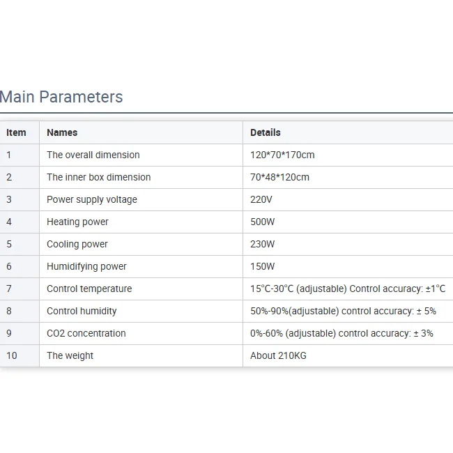Select the inner box dimension cell

99,177
